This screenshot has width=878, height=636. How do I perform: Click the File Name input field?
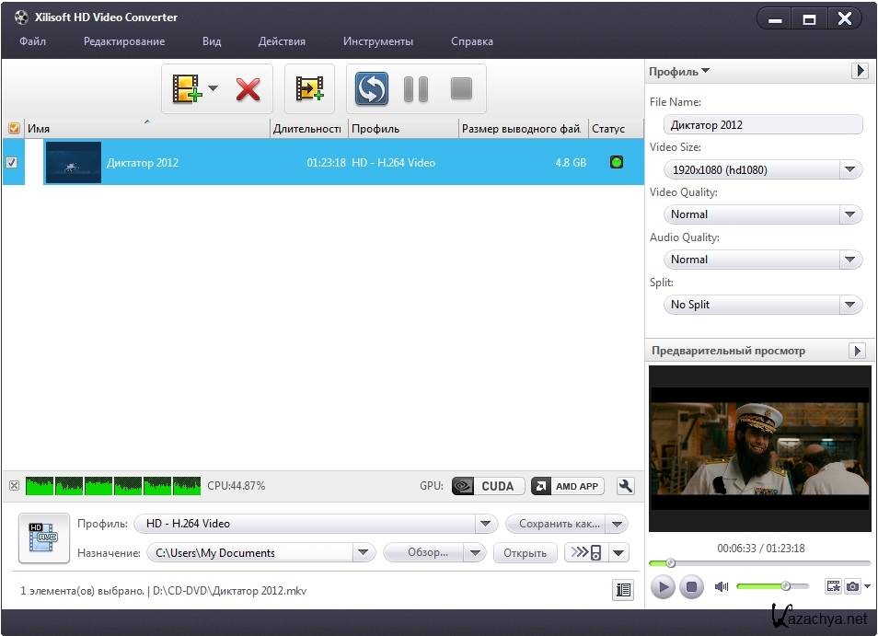coord(762,125)
